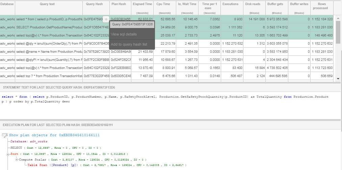
Task: Click plan hash 0xF02EB8B03 cell
Action: (121, 68)
